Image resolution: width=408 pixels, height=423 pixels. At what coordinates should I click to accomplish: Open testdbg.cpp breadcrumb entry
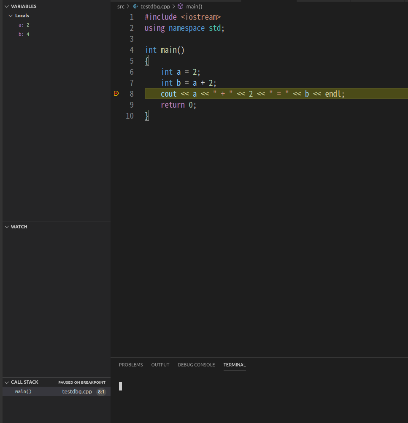(x=155, y=6)
